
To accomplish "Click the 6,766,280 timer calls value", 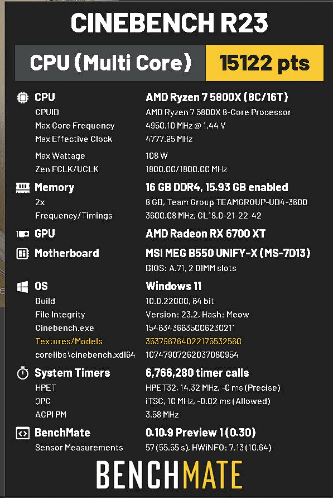I will [x=197, y=373].
